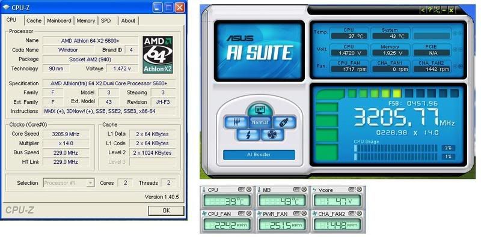Click the AI Booster button

pyautogui.click(x=259, y=155)
